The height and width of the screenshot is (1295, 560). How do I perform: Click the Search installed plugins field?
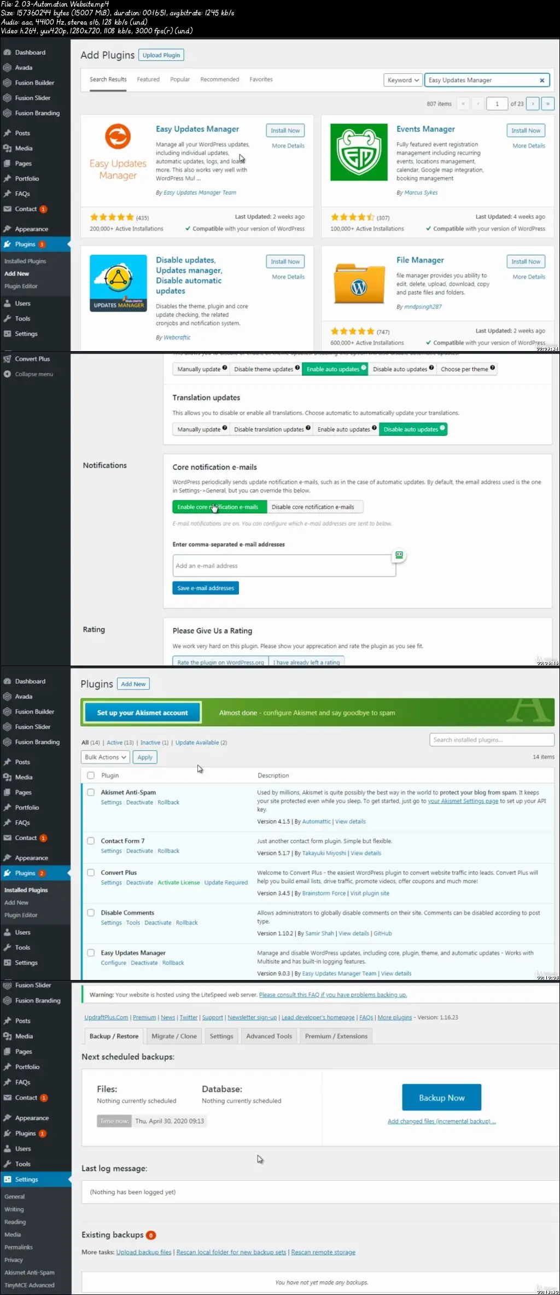(x=492, y=740)
